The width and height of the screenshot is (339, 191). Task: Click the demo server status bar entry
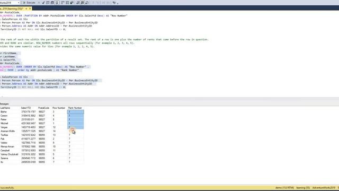pos(284,188)
